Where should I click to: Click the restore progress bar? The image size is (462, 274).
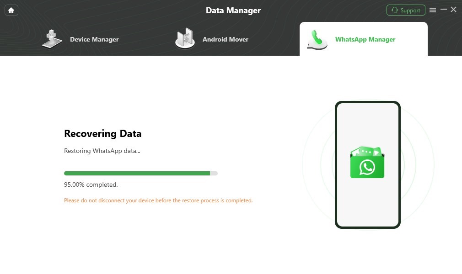pos(140,173)
